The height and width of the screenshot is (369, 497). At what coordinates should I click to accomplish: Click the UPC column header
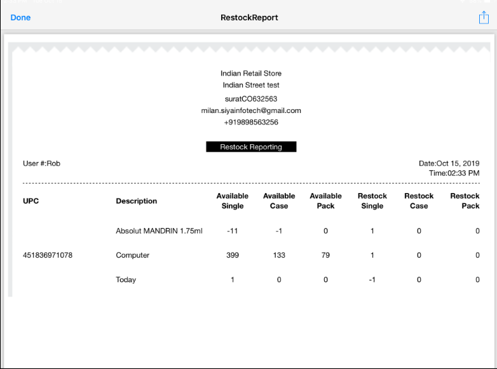31,201
